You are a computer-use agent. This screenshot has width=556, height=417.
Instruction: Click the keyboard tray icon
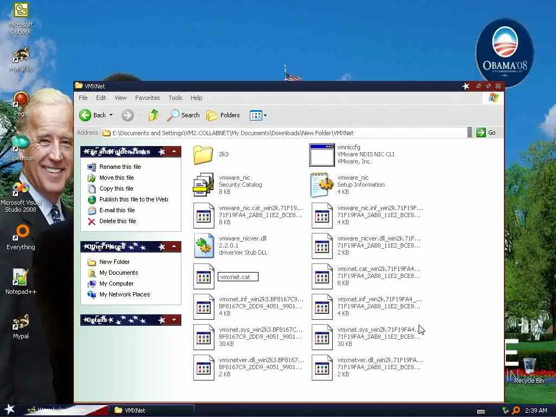coord(481,412)
